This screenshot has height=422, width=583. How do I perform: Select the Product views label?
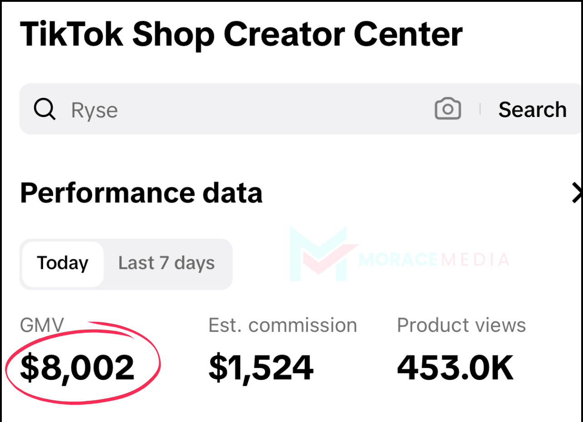(461, 325)
